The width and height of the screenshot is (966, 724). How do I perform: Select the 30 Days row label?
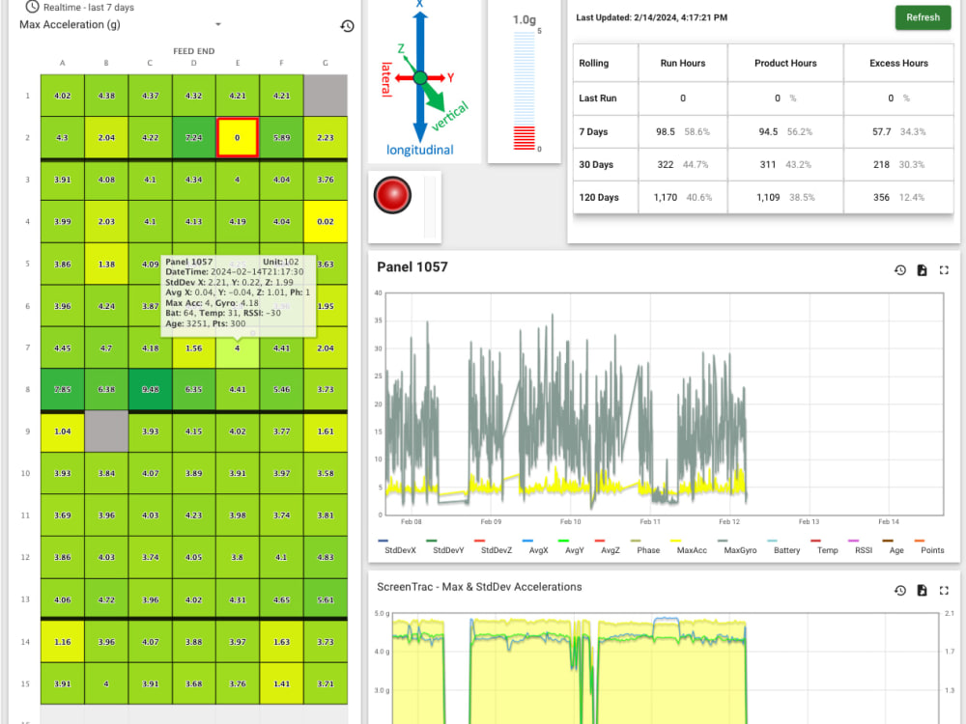pos(596,164)
